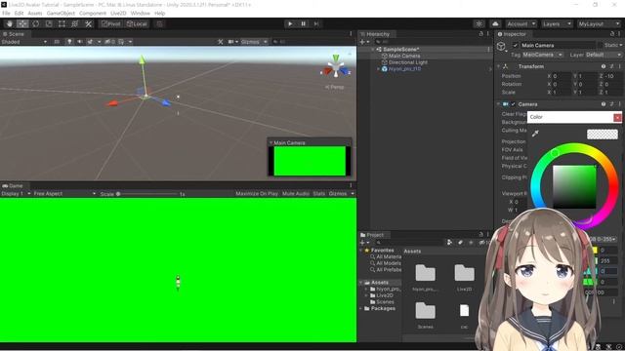The image size is (625, 351).
Task: Toggle the Camera component enabled checkbox
Action: pos(514,104)
